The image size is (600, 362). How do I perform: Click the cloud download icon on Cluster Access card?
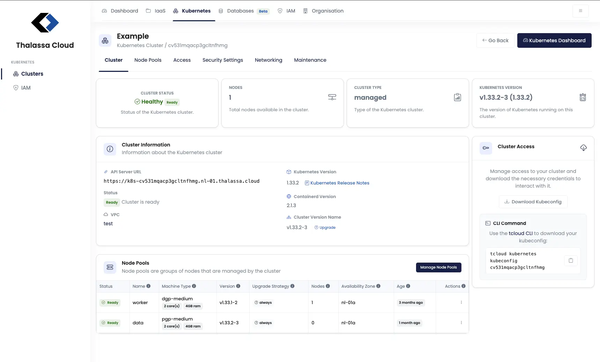pyautogui.click(x=583, y=148)
